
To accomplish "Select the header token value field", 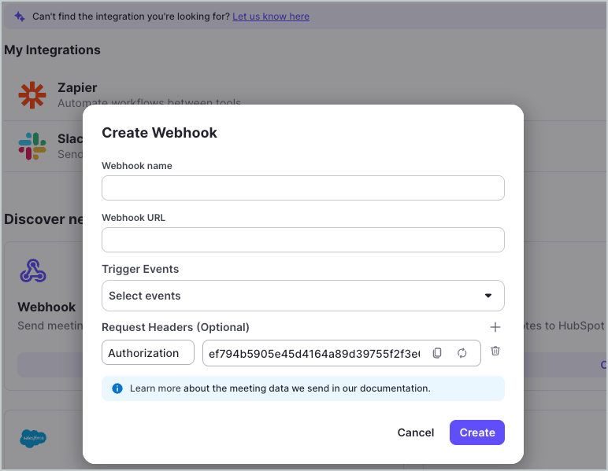I will (313, 353).
